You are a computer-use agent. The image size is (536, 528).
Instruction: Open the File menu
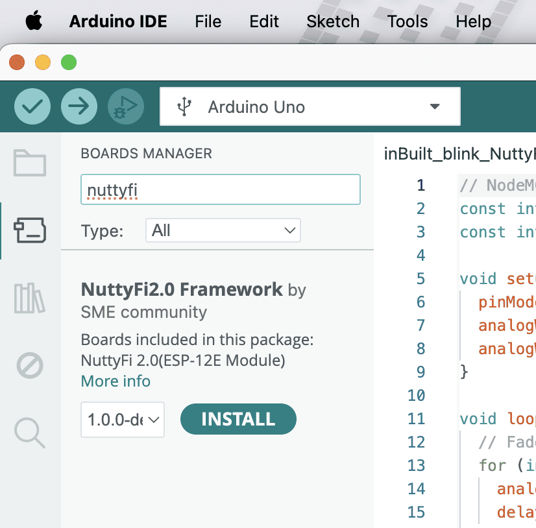click(x=208, y=21)
